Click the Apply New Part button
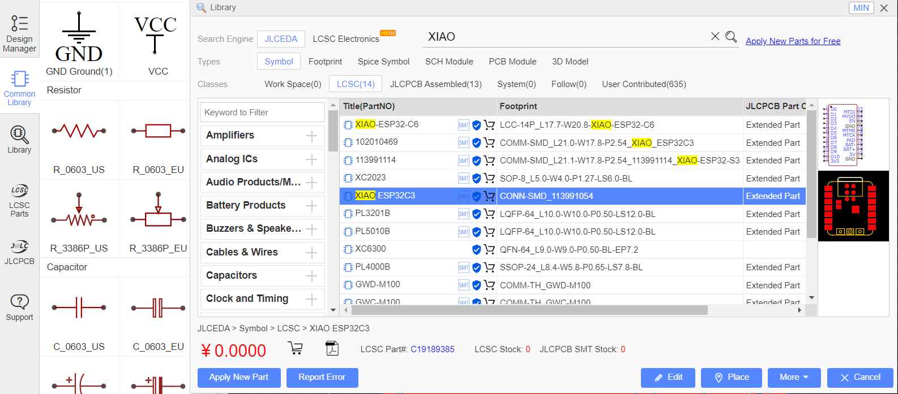 click(239, 378)
